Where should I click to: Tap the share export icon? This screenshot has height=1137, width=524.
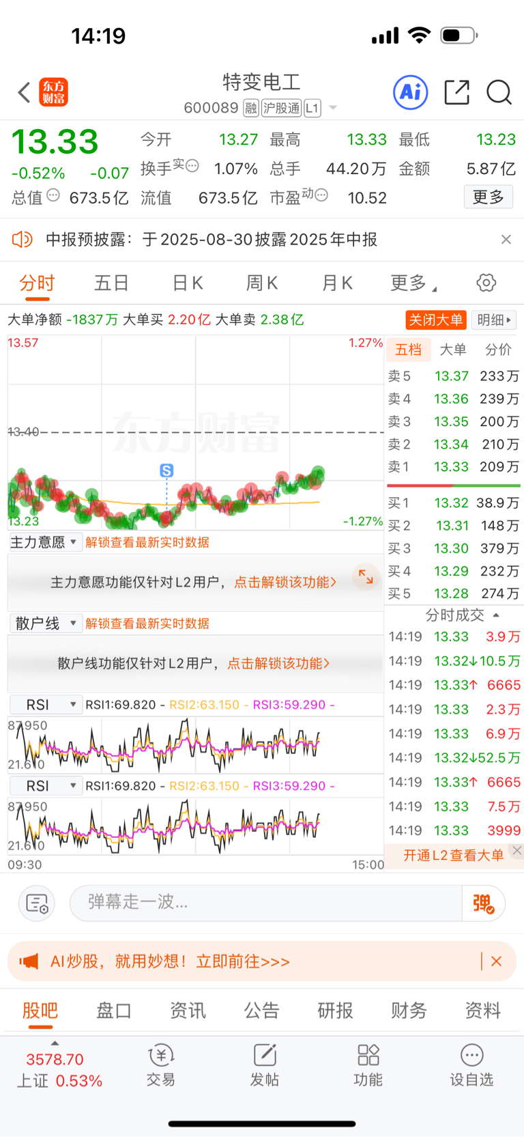click(456, 92)
